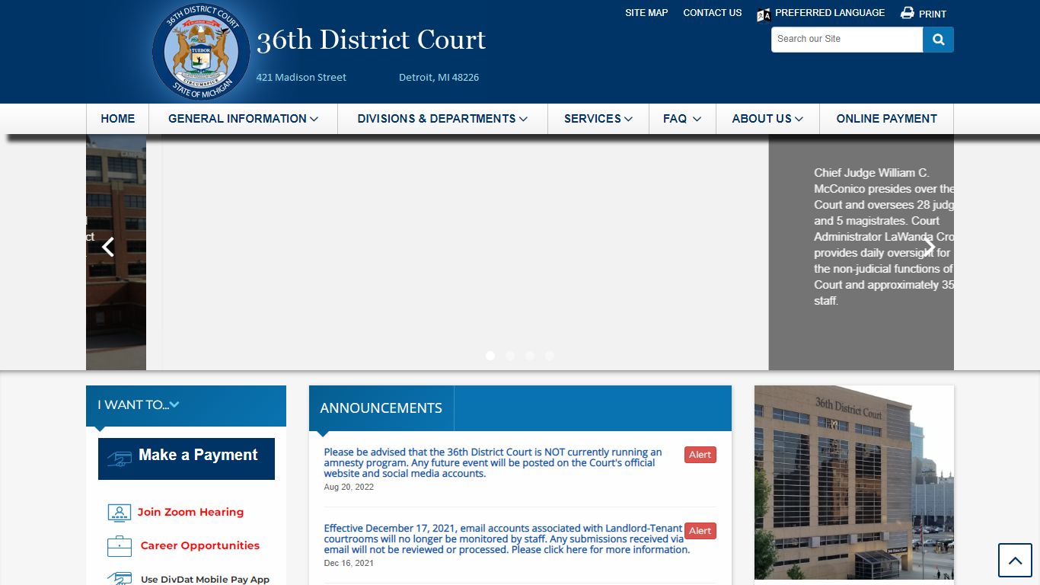This screenshot has height=585, width=1040.
Task: Click the Career Opportunities briefcase icon
Action: click(120, 546)
